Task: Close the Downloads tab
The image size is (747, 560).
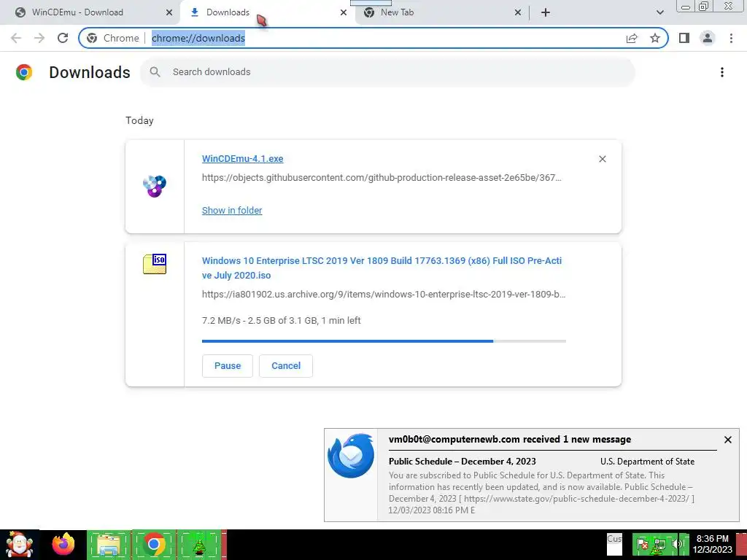Action: (x=344, y=13)
